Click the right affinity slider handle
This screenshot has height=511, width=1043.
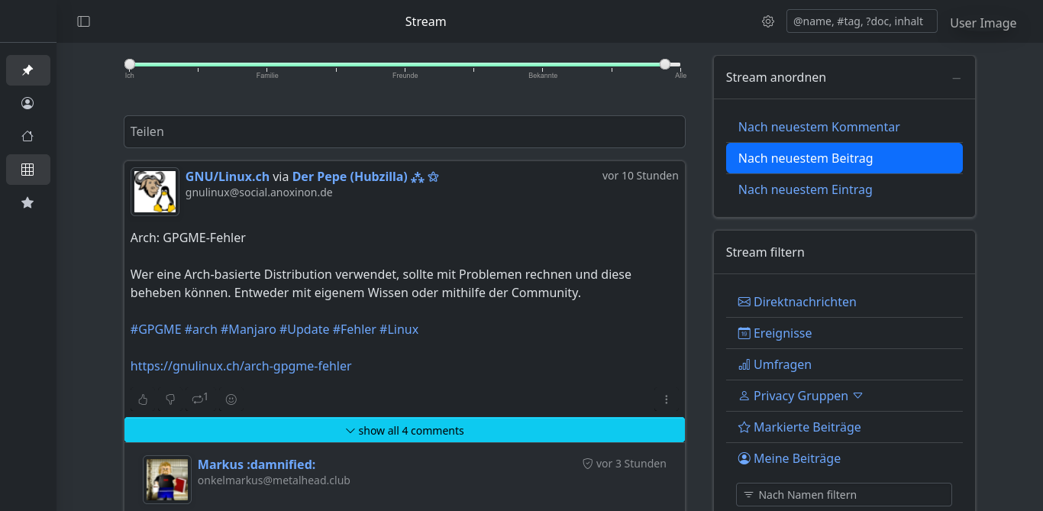665,64
